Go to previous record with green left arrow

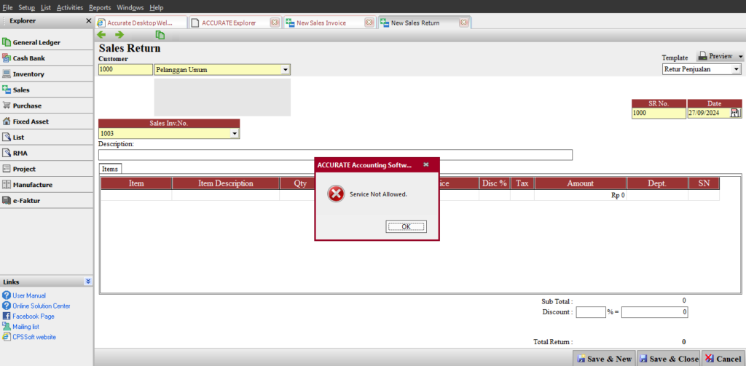click(101, 35)
